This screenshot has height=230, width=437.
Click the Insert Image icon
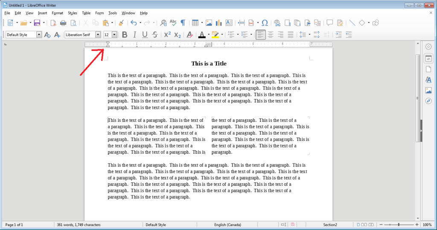pos(209,23)
